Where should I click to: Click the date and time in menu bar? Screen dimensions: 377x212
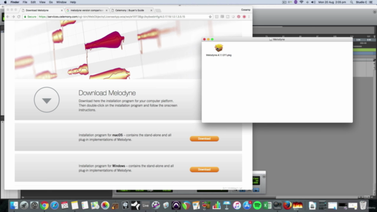click(332, 2)
